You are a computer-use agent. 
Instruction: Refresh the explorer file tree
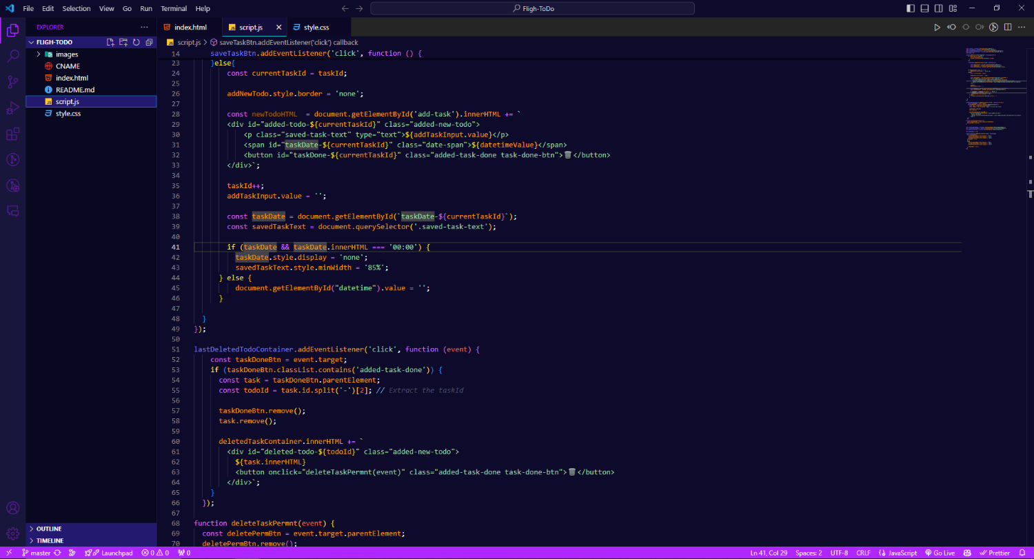coord(136,42)
